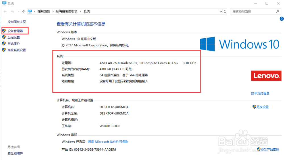This screenshot has height=160, width=284.
Task: Open 阅读 Microsoft 软件许可条款 link
Action: [x=108, y=142]
